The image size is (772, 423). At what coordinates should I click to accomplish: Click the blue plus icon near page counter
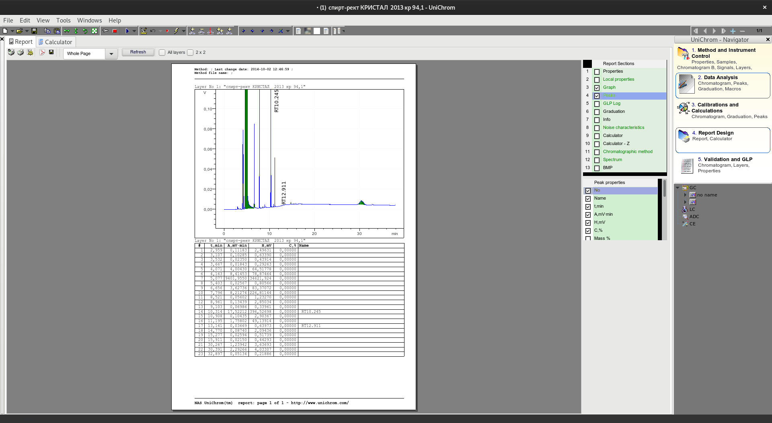(733, 31)
